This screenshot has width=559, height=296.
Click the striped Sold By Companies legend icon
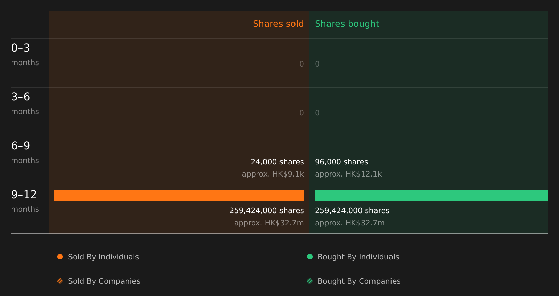pyautogui.click(x=60, y=281)
